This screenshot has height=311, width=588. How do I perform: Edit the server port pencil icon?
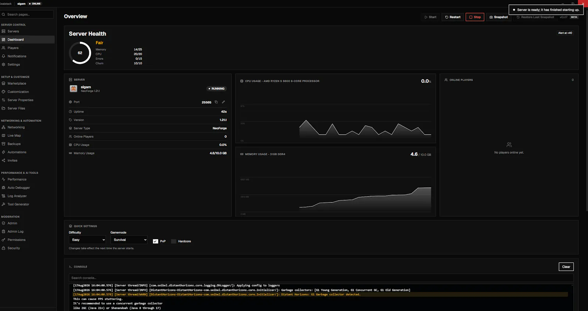(x=223, y=102)
